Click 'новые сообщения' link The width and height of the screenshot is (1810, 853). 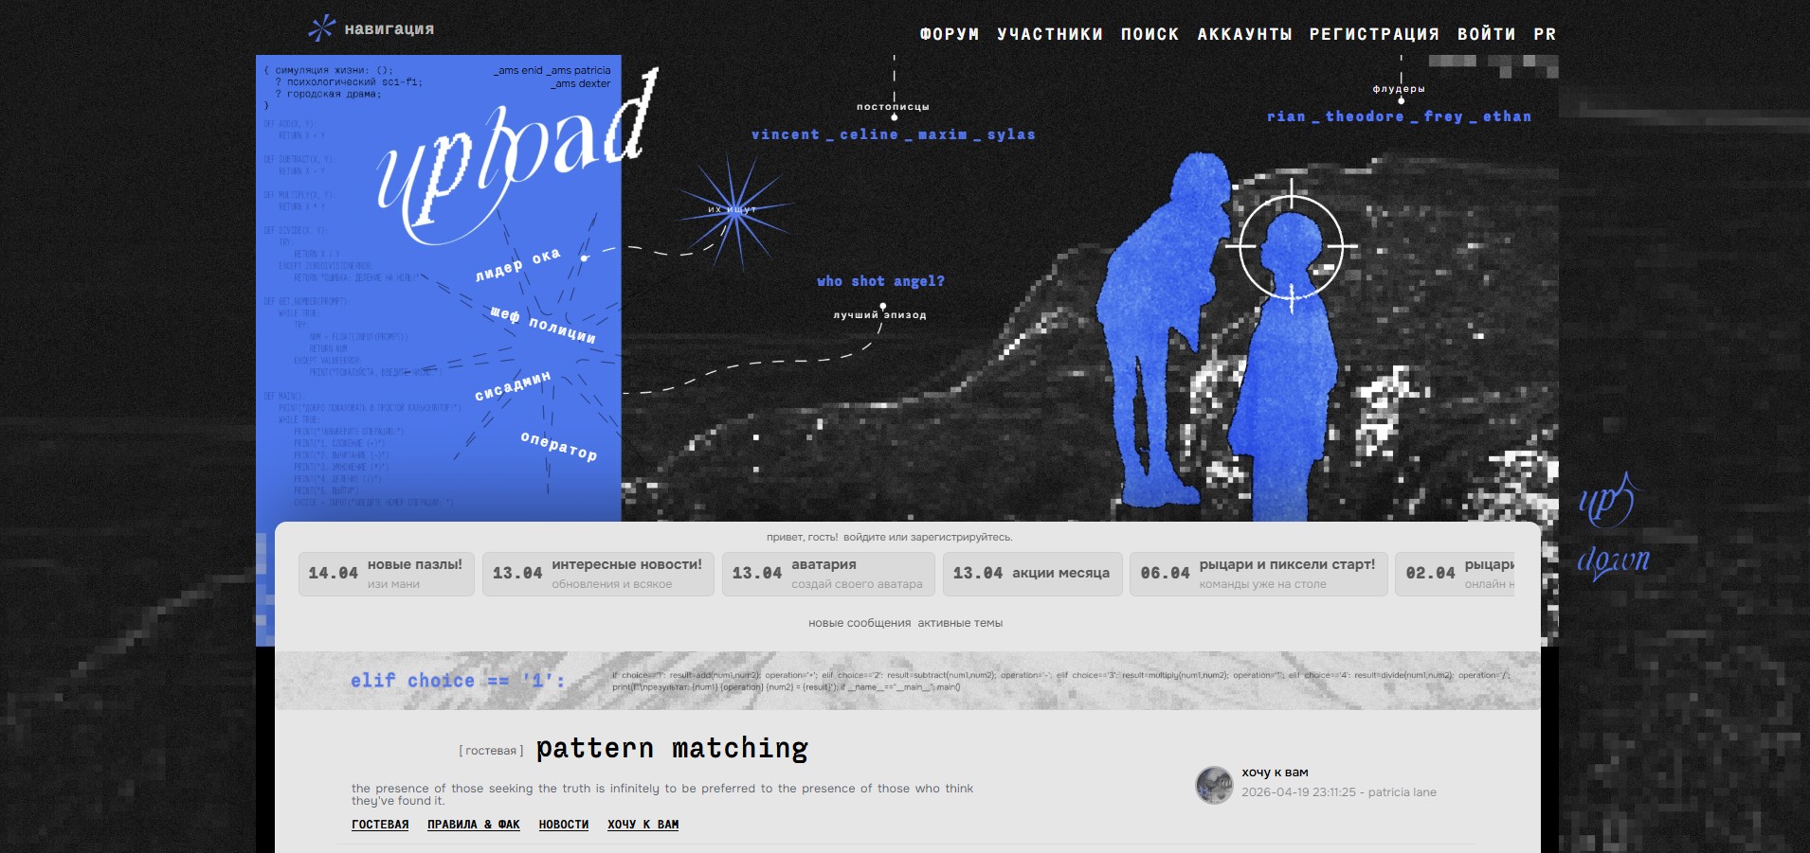(860, 623)
